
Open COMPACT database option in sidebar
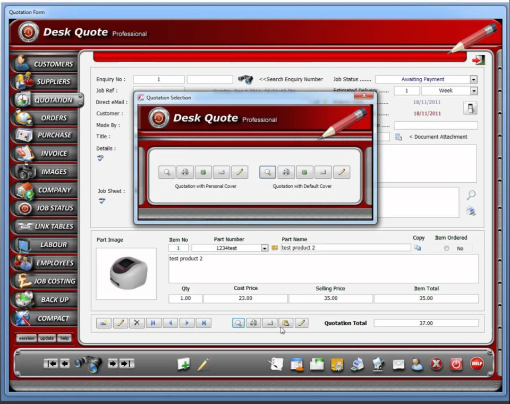coord(45,318)
